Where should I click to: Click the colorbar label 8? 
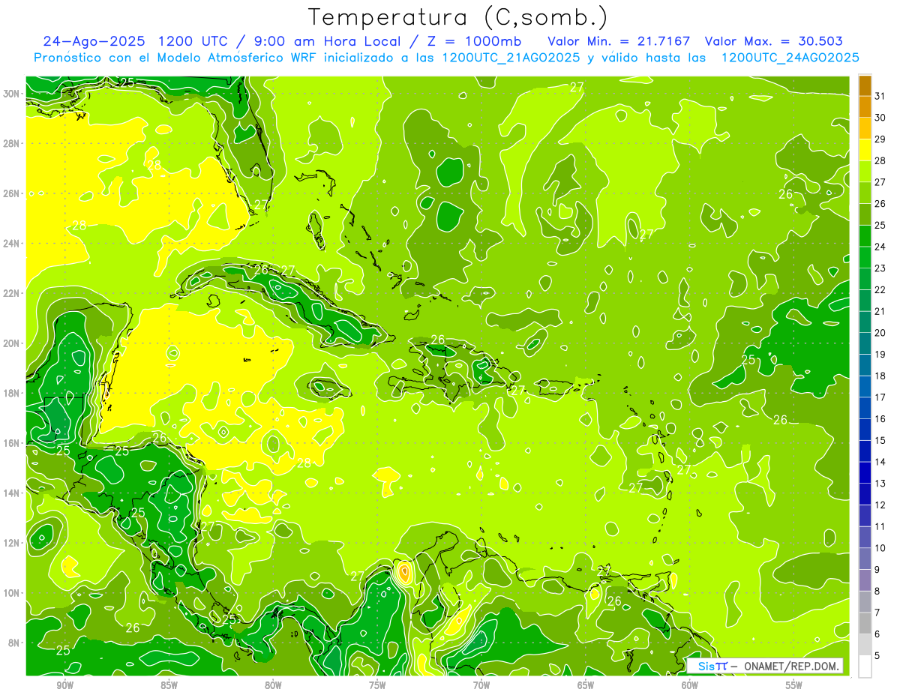click(x=877, y=591)
